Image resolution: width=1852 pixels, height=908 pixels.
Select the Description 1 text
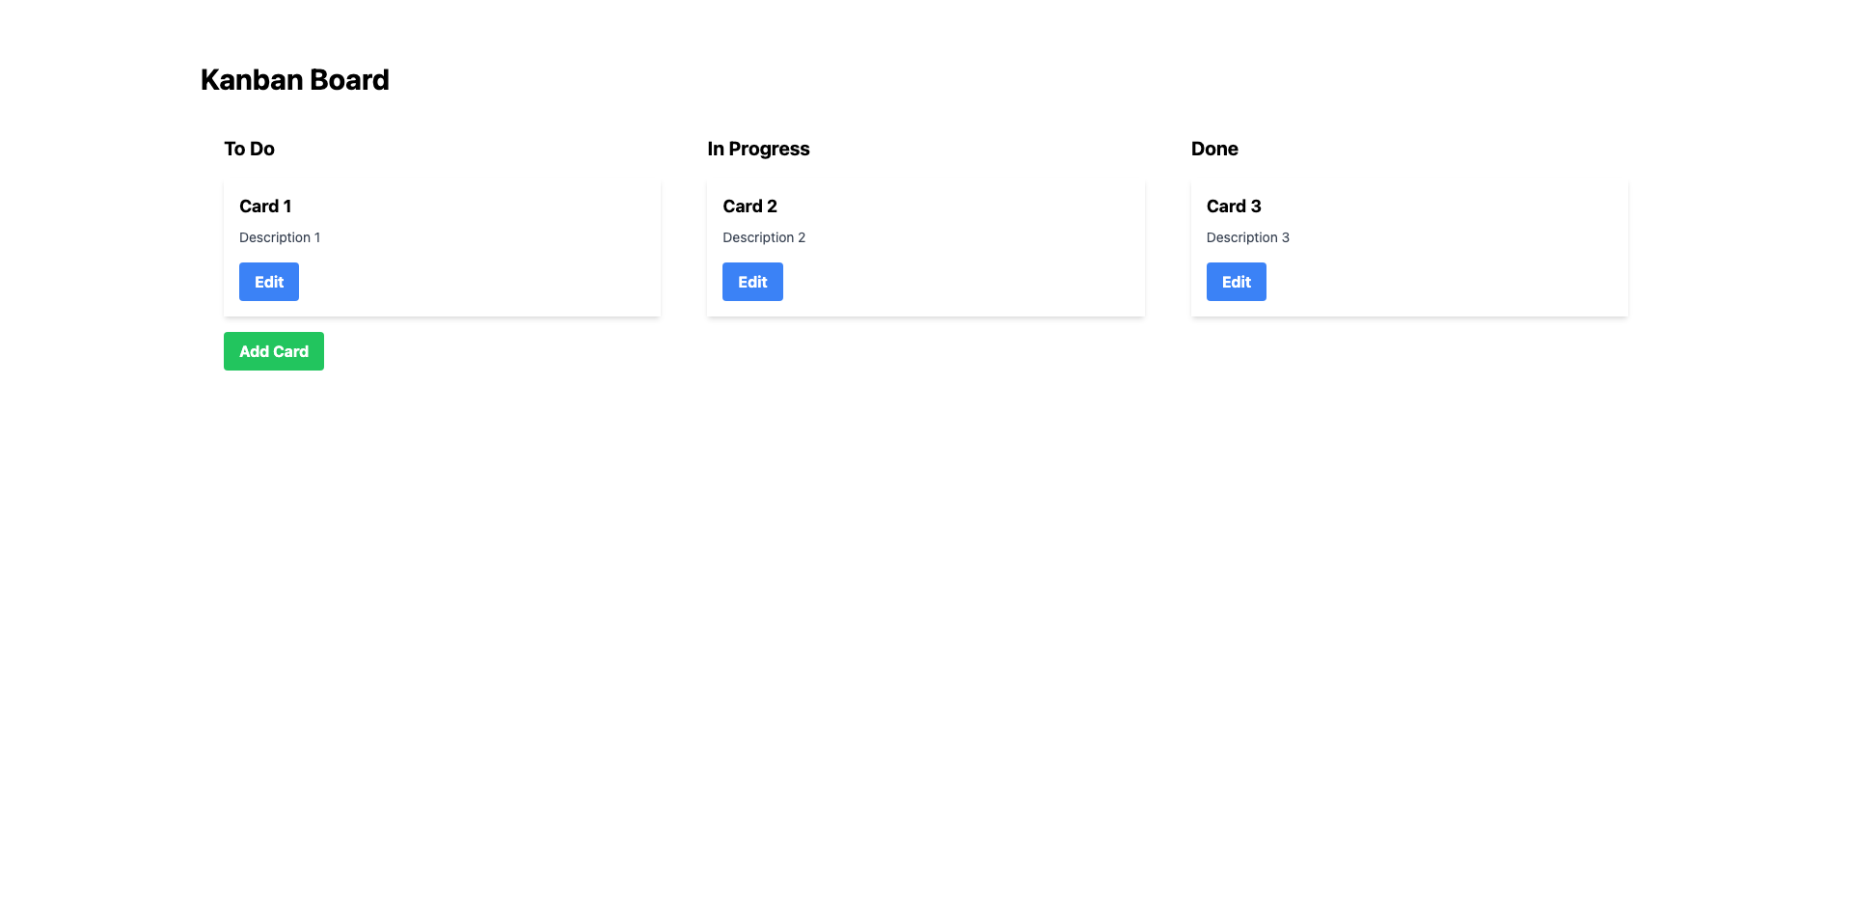click(x=280, y=237)
